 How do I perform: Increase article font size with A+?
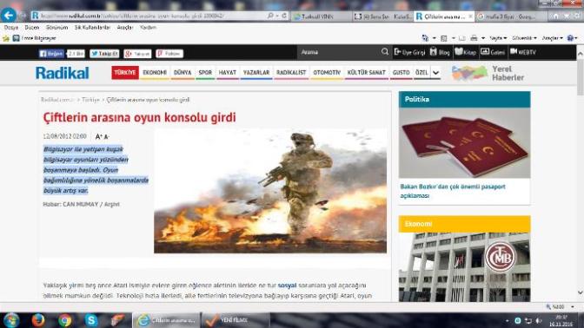(x=99, y=136)
